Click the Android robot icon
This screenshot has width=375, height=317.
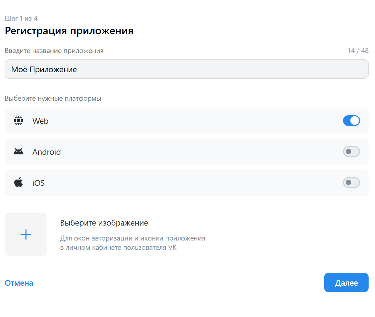coord(18,152)
